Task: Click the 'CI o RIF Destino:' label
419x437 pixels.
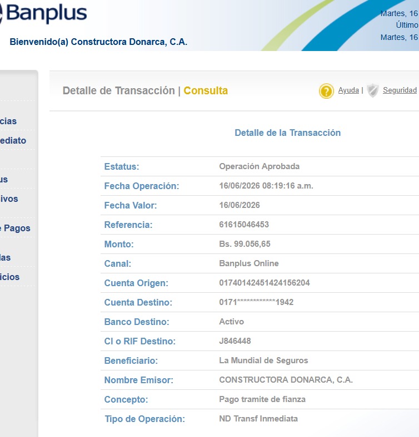Action: click(140, 341)
